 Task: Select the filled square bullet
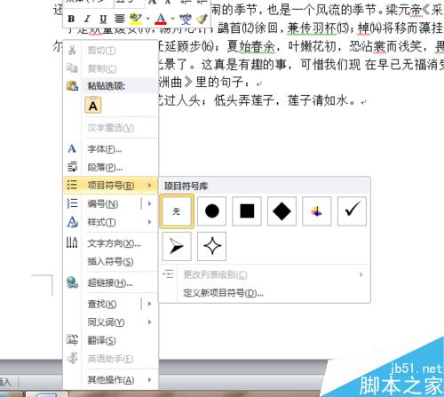pyautogui.click(x=247, y=211)
